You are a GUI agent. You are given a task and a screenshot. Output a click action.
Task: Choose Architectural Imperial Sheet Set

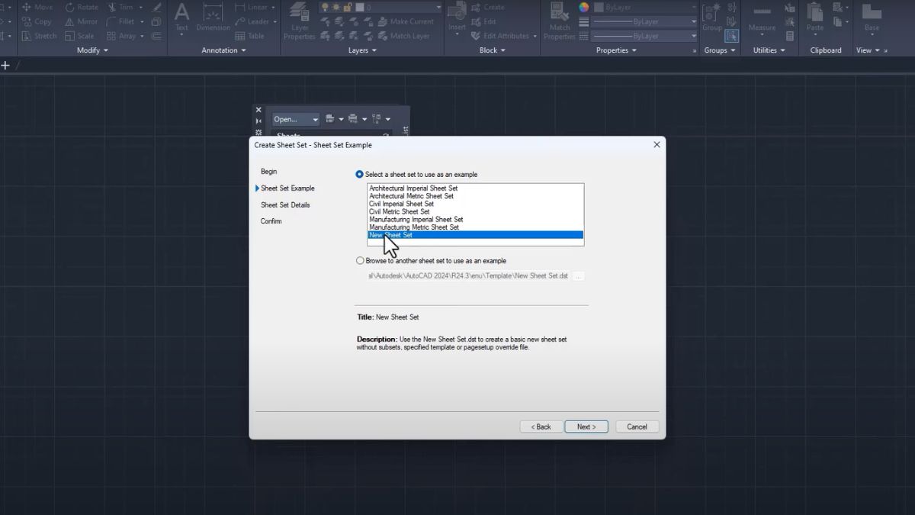pos(476,188)
